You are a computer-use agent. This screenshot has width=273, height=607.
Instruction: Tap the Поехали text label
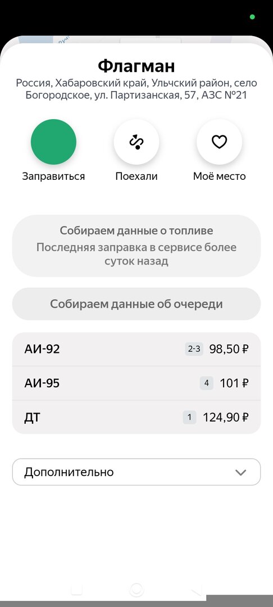[136, 176]
